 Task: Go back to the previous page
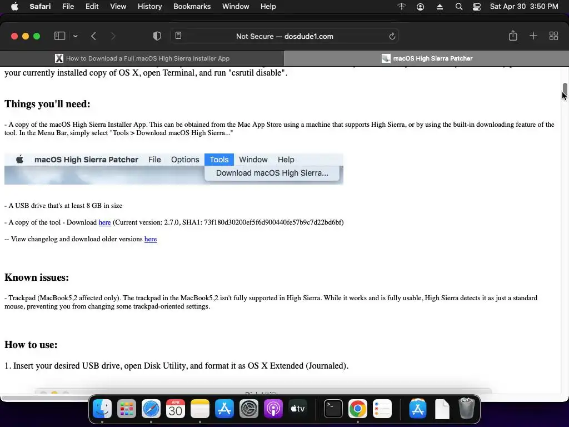(93, 36)
